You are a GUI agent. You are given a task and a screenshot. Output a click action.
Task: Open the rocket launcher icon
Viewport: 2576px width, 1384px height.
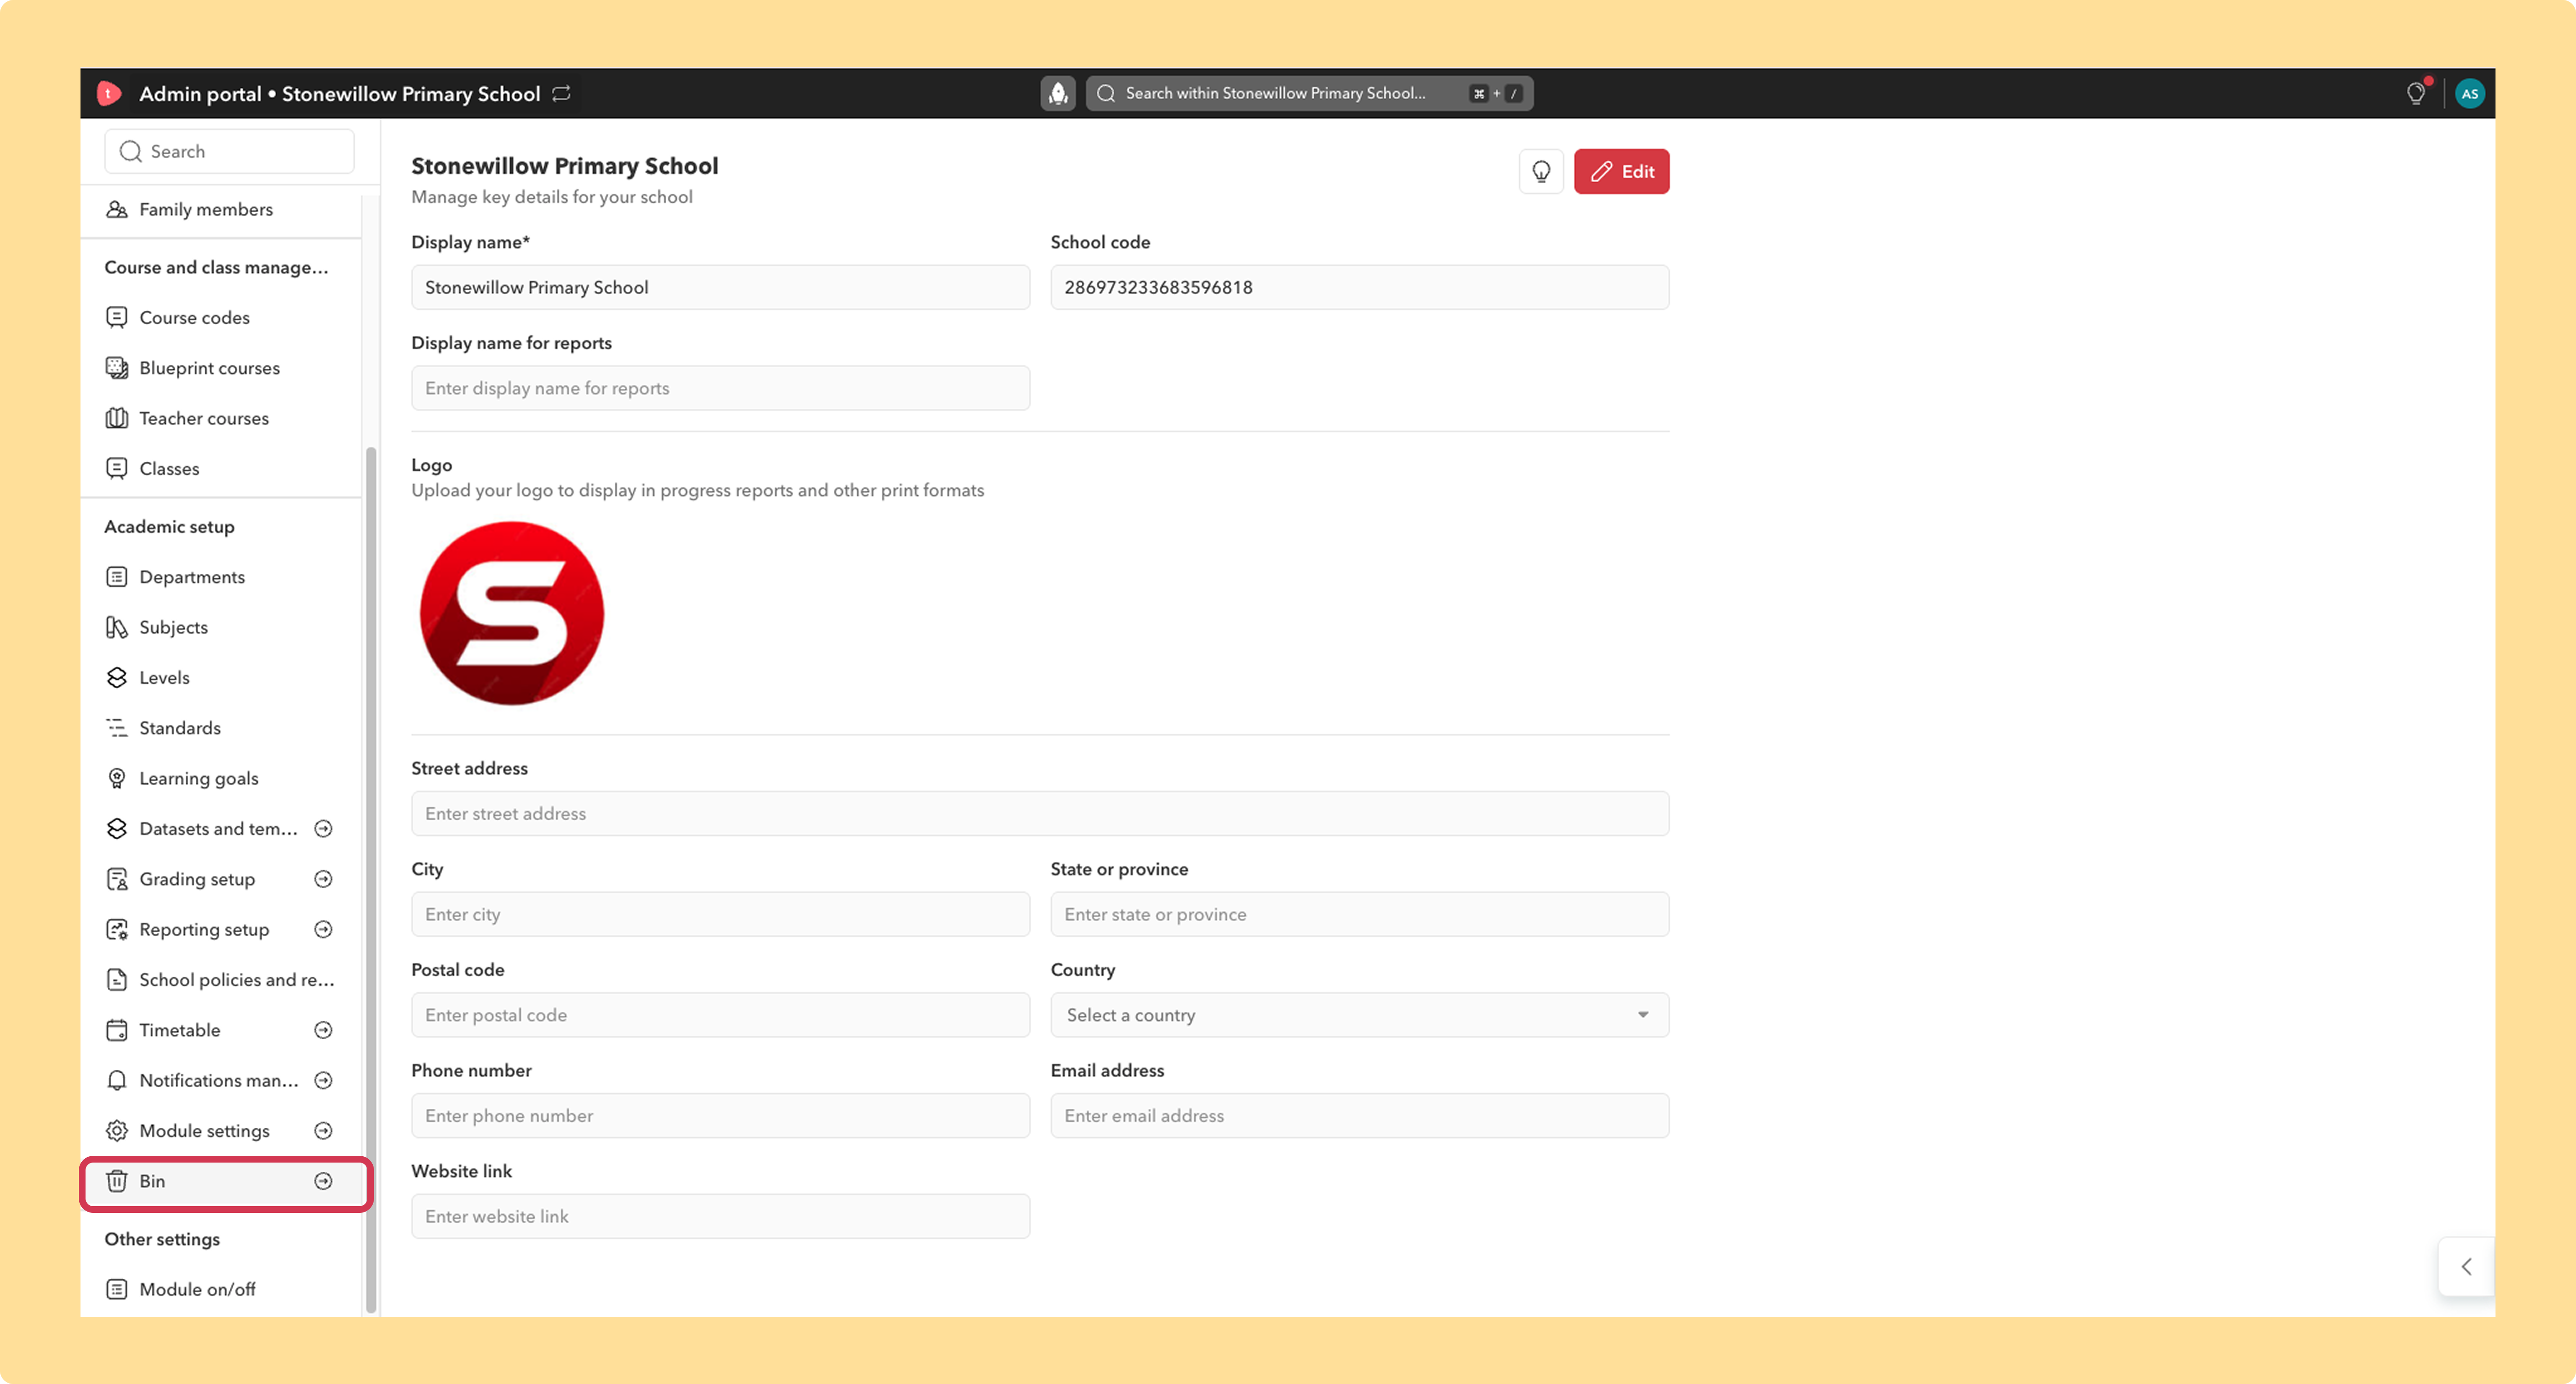[x=1058, y=93]
